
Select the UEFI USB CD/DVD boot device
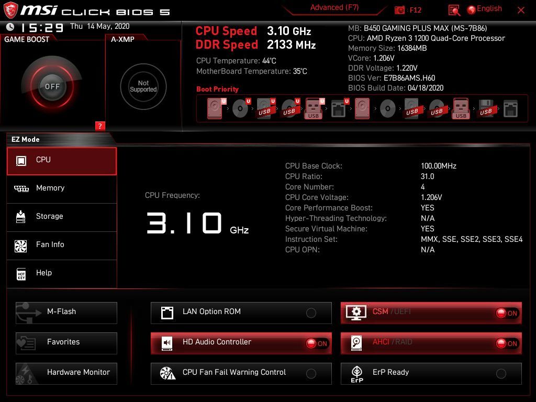(x=290, y=109)
